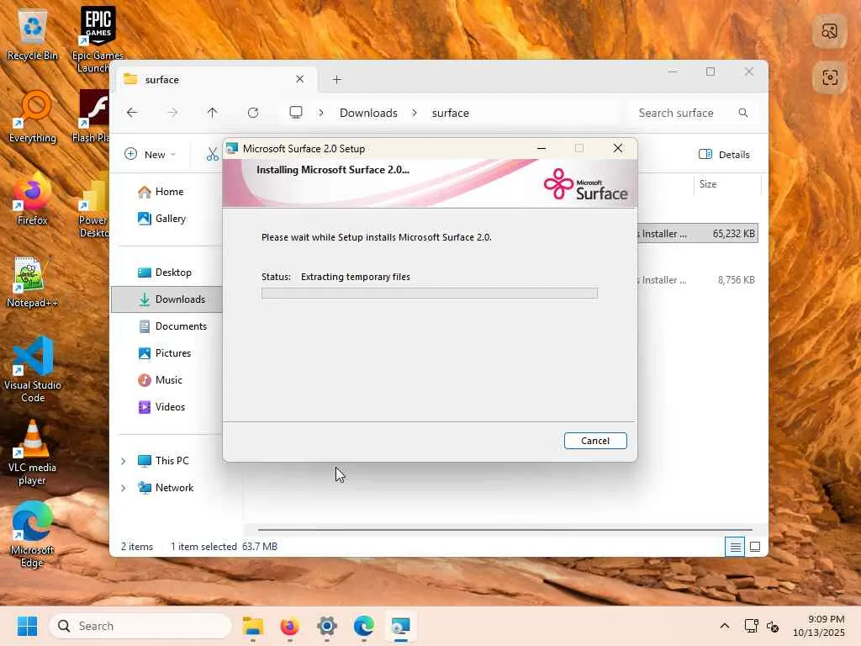
Task: Open the Windows Start menu
Action: tap(27, 626)
